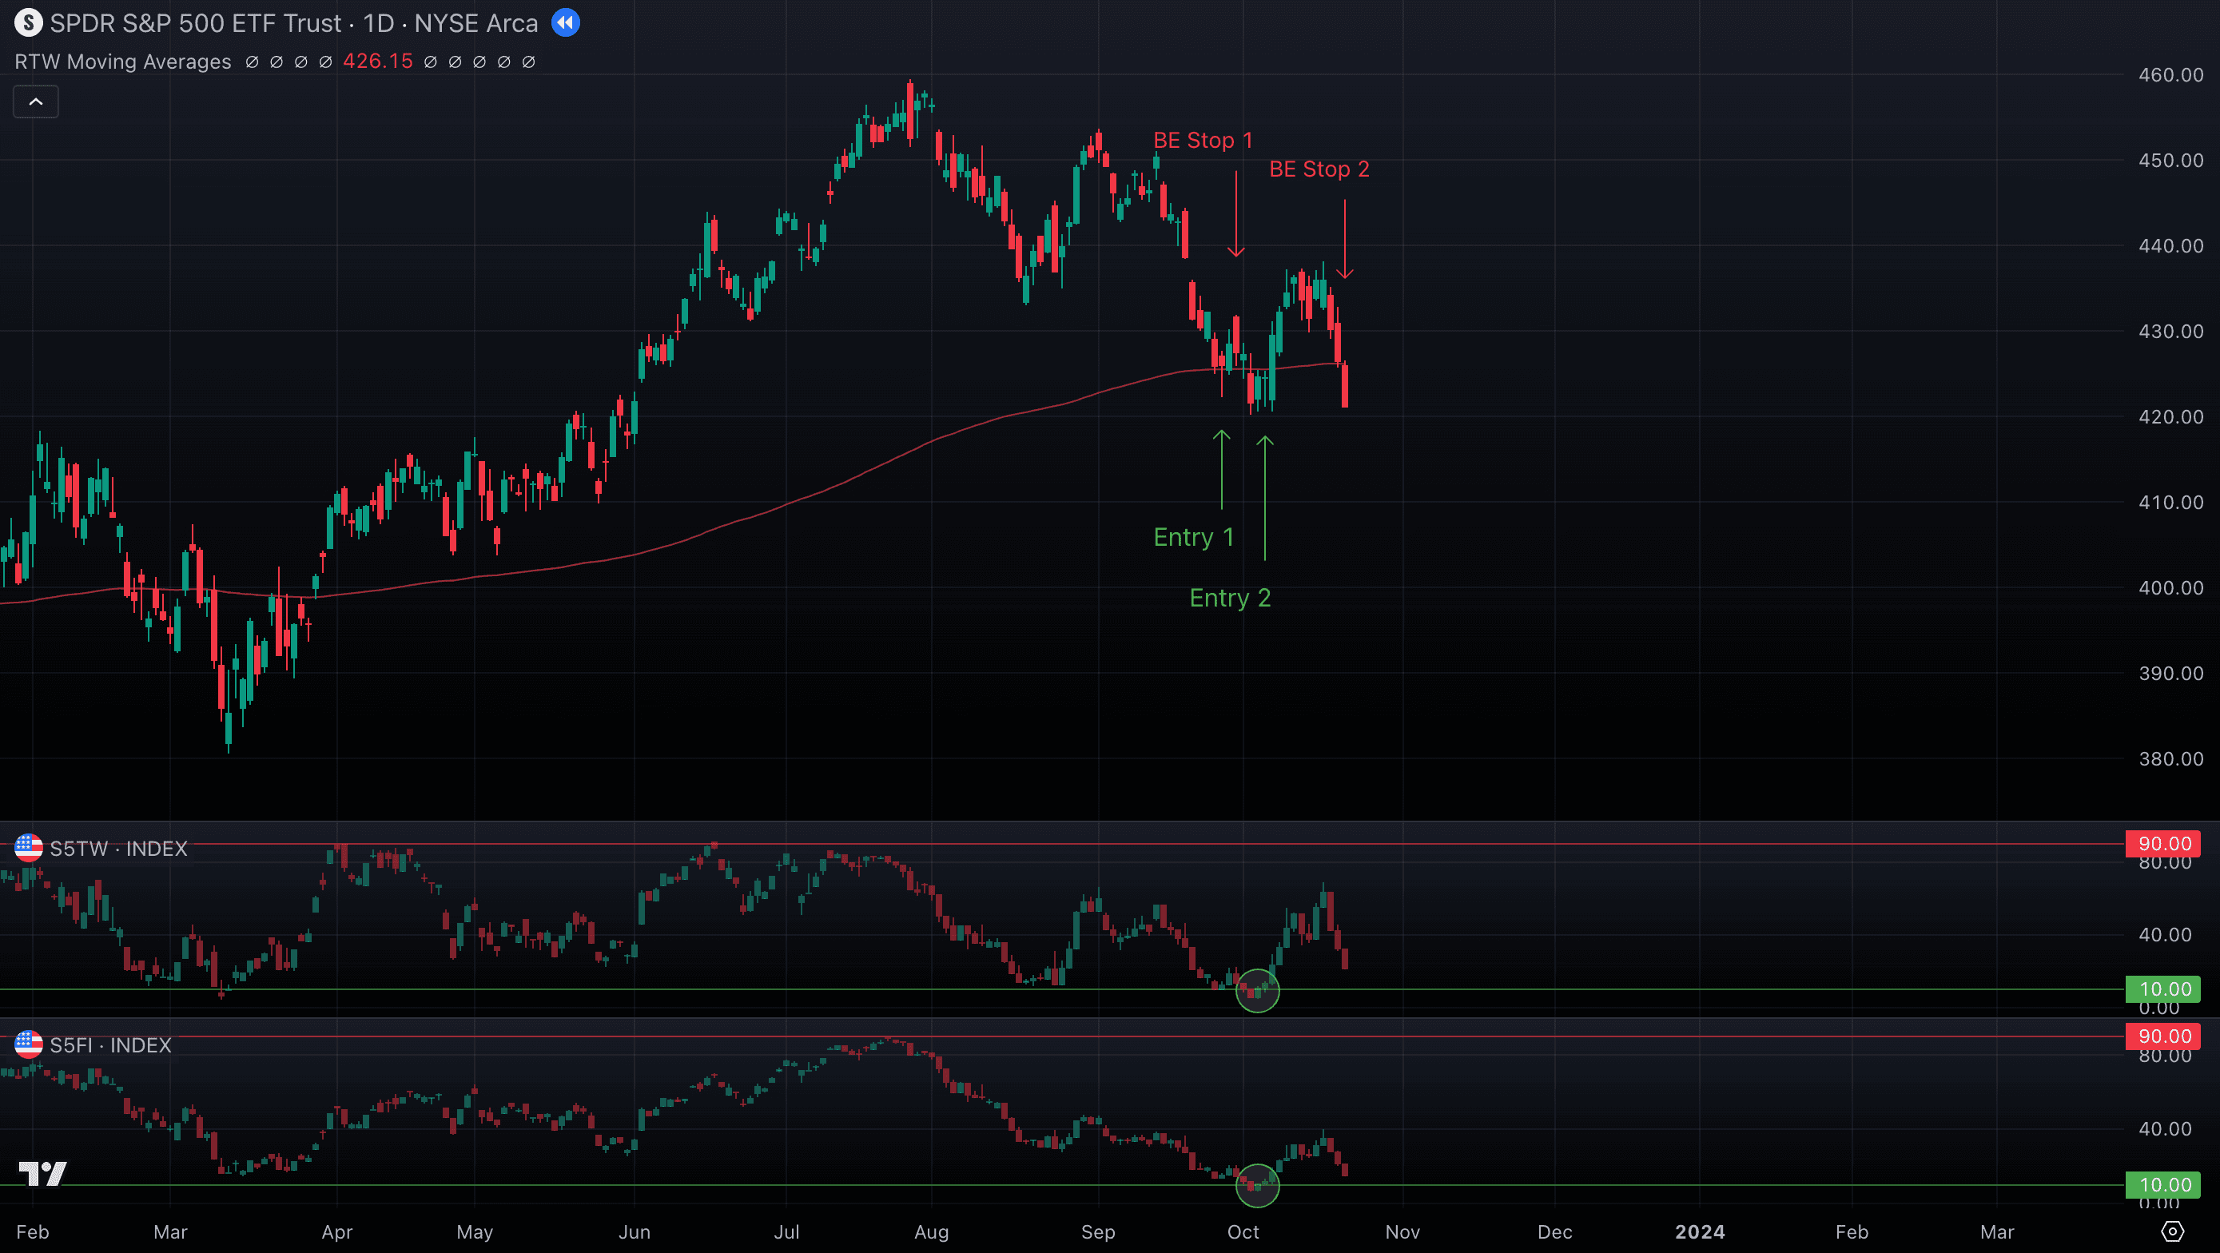Click the US flag icon beside S5TW

point(29,848)
